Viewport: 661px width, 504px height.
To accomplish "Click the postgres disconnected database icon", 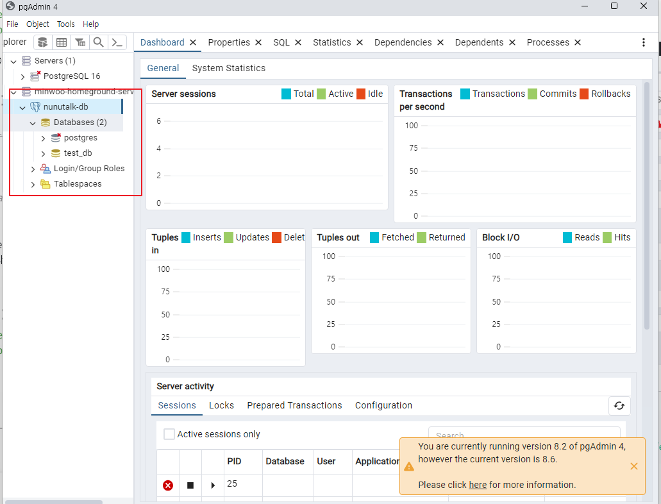I will (56, 137).
